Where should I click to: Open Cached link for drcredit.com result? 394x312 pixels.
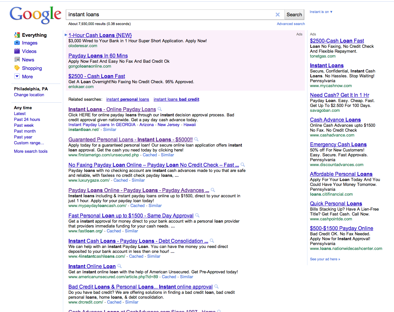tap(114, 302)
